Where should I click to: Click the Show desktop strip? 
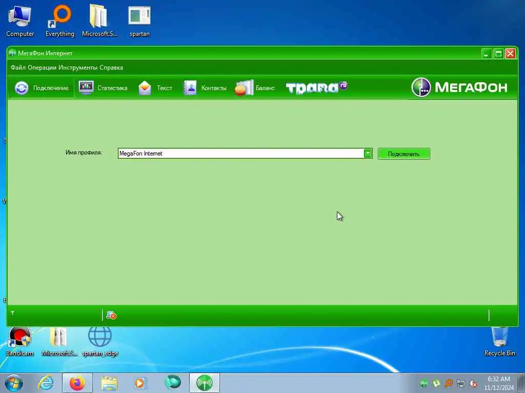click(521, 383)
